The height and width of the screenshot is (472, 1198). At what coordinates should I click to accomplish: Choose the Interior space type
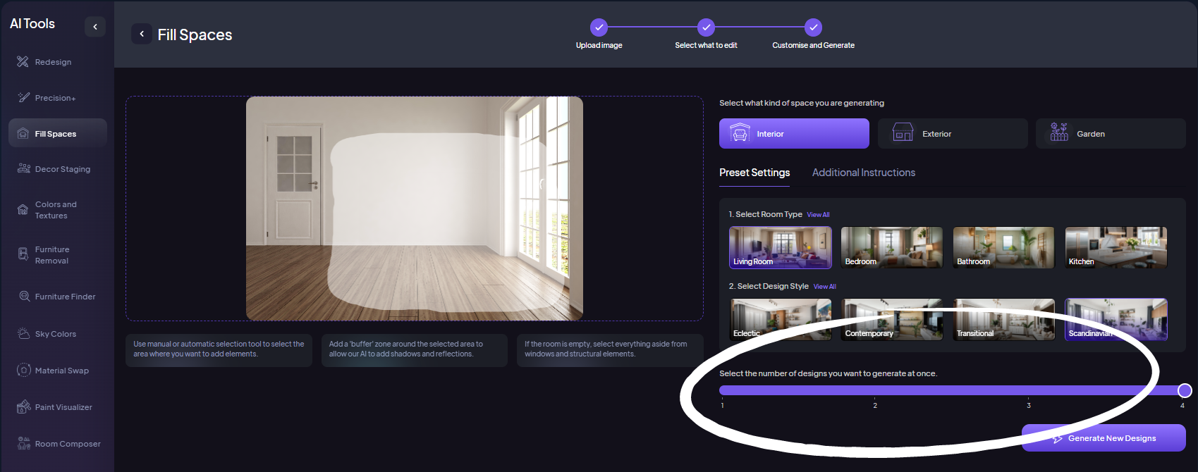pyautogui.click(x=793, y=134)
